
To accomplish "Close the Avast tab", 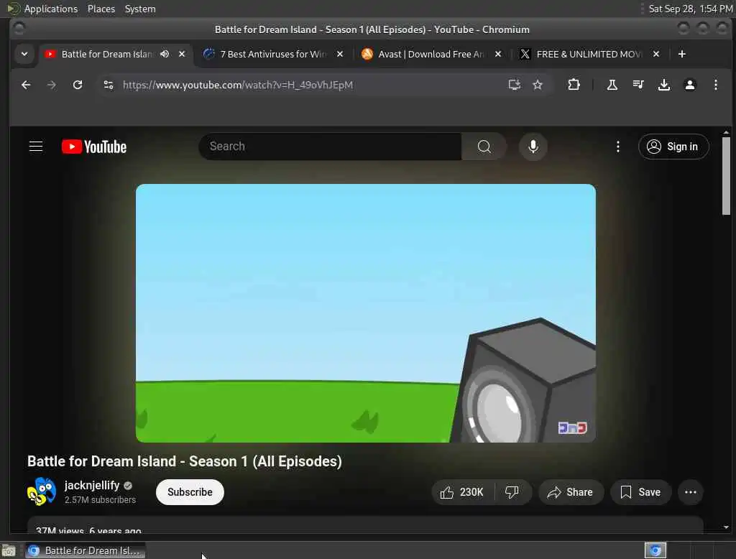I will click(498, 54).
